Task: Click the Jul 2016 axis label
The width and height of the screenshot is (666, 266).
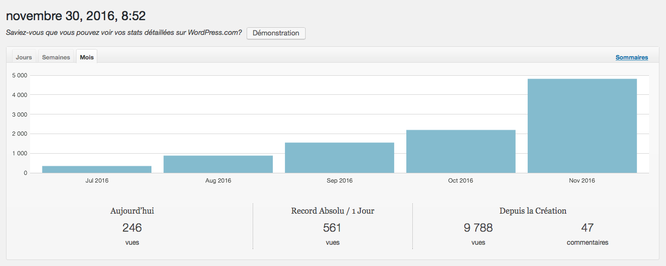Action: pos(97,180)
